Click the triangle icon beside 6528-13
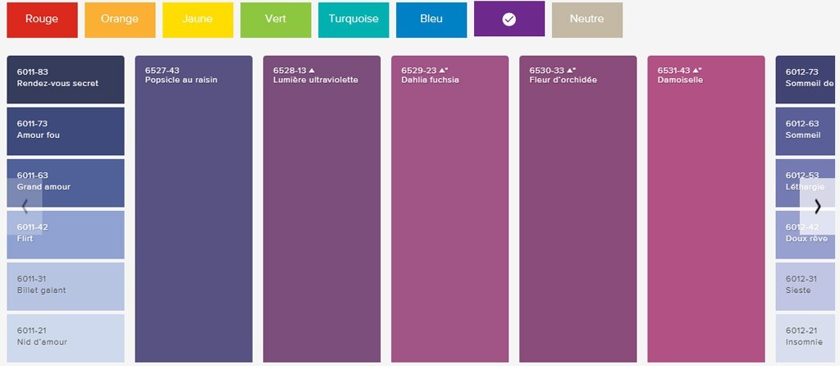 coord(312,71)
